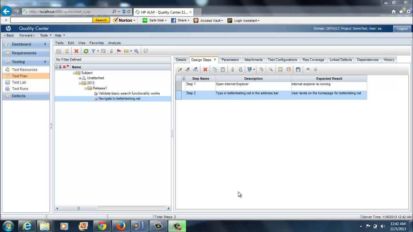Screen dimensions: 413x232
Task: Click the Copy Steps icon
Action: pos(215,69)
